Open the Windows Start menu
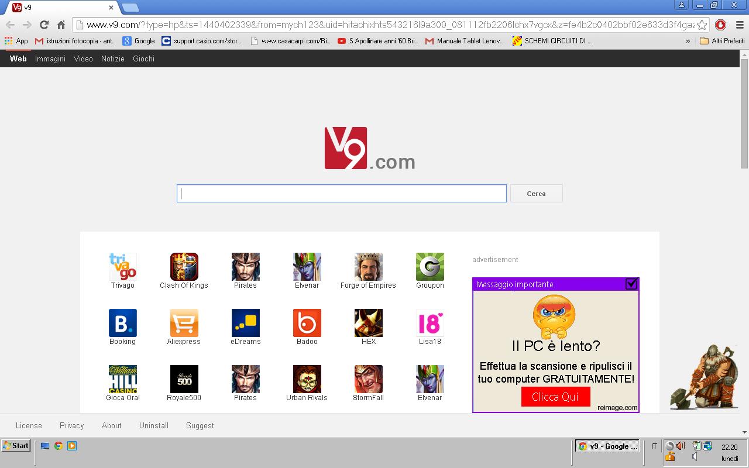This screenshot has height=468, width=749. pos(16,446)
